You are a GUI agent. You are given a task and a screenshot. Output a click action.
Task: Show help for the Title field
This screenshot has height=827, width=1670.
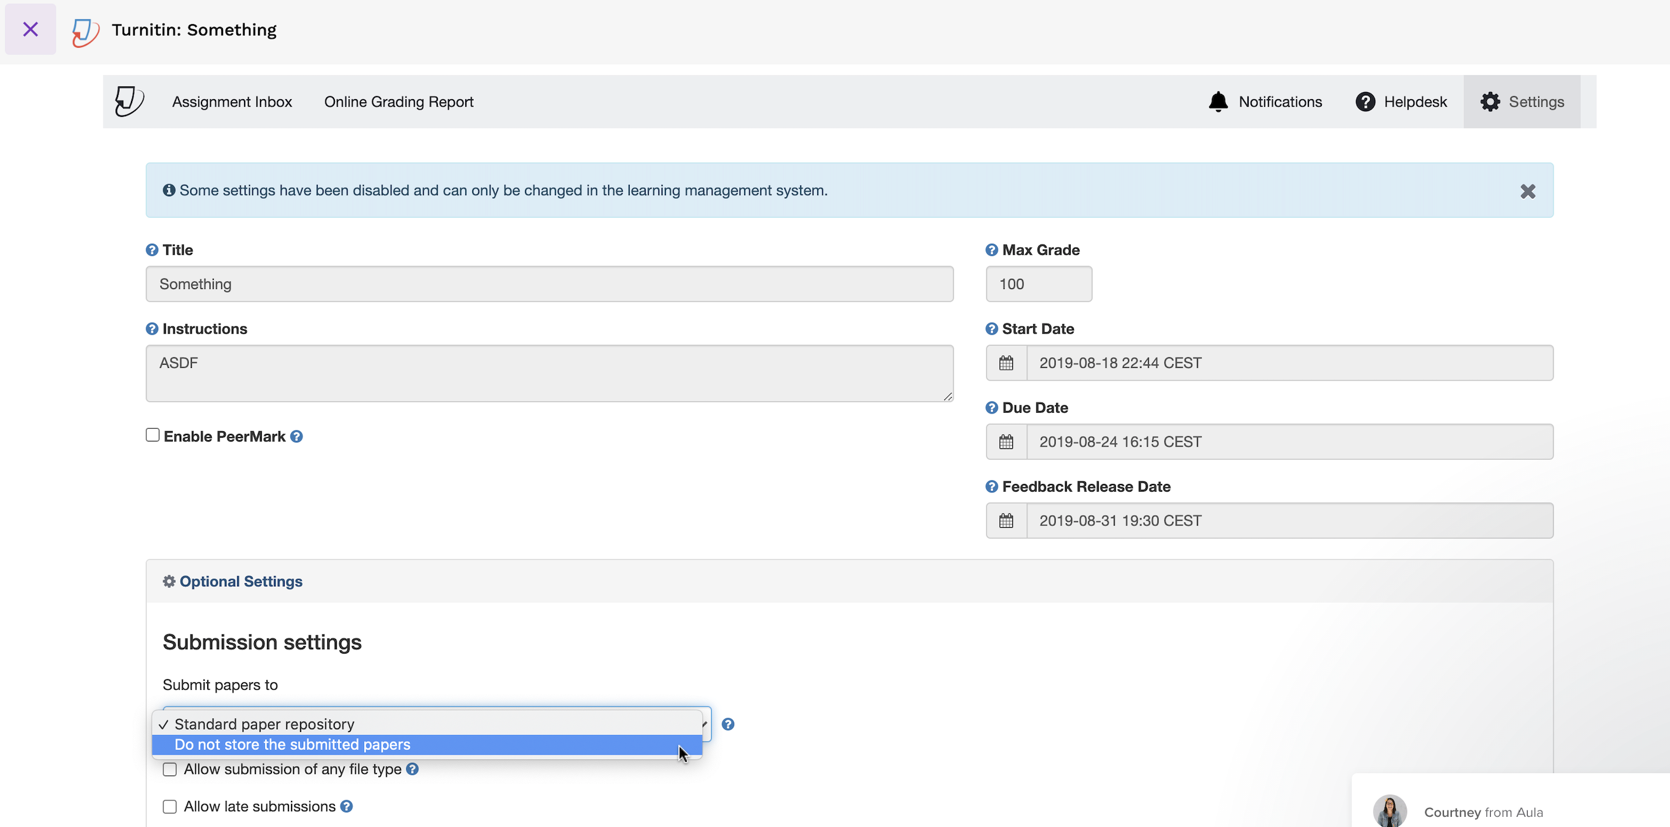pos(152,250)
